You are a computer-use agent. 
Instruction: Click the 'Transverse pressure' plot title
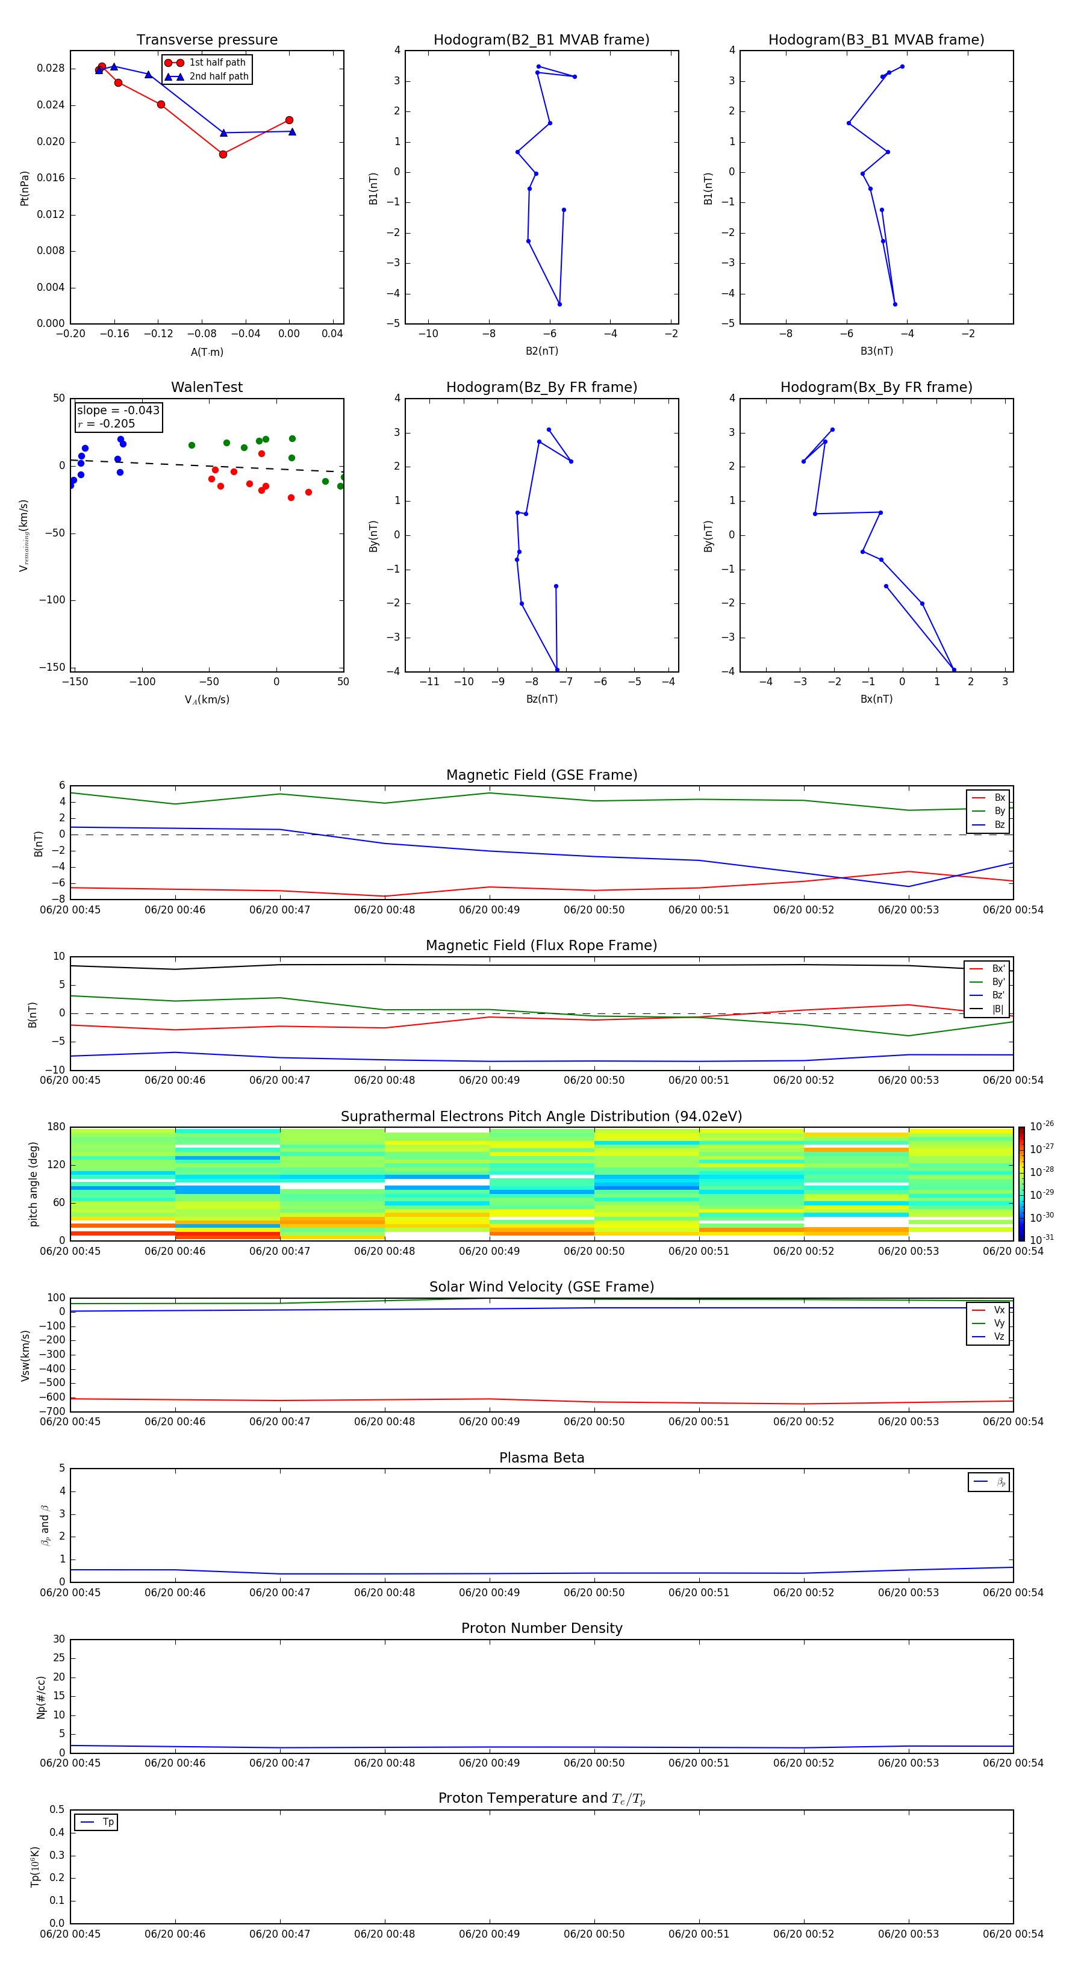pos(207,40)
